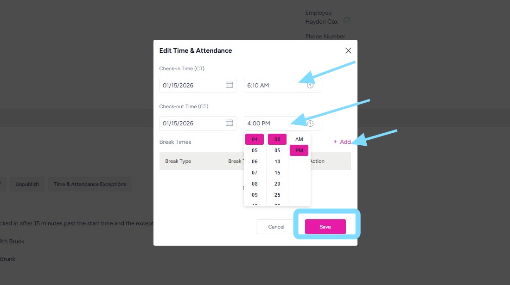Open the check-in date calendar icon
The image size is (510, 285).
pyautogui.click(x=229, y=85)
